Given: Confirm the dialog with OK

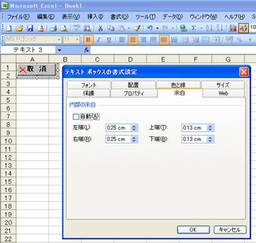Looking at the screenshot, I should pos(193,230).
